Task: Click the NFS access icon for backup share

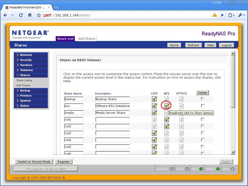Action: 167,99
